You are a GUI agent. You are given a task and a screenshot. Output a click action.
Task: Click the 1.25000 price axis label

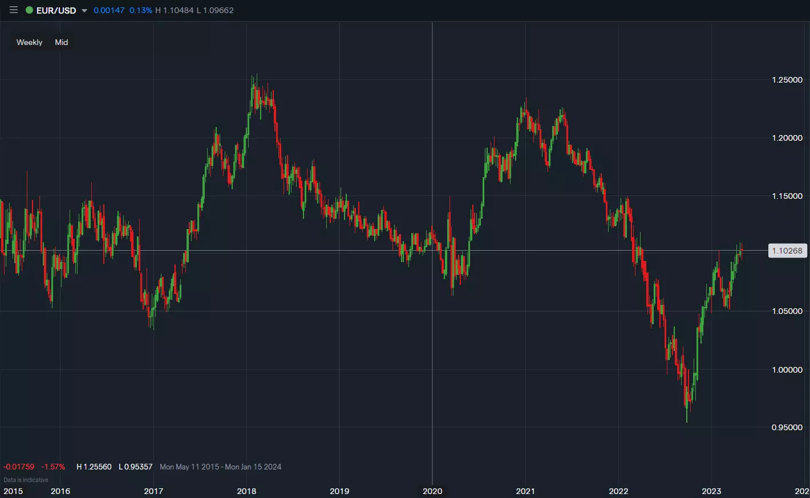[x=787, y=80]
